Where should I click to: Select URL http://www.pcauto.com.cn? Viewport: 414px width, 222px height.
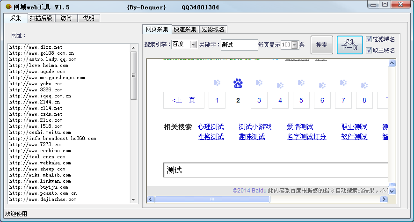pyautogui.click(x=43, y=193)
